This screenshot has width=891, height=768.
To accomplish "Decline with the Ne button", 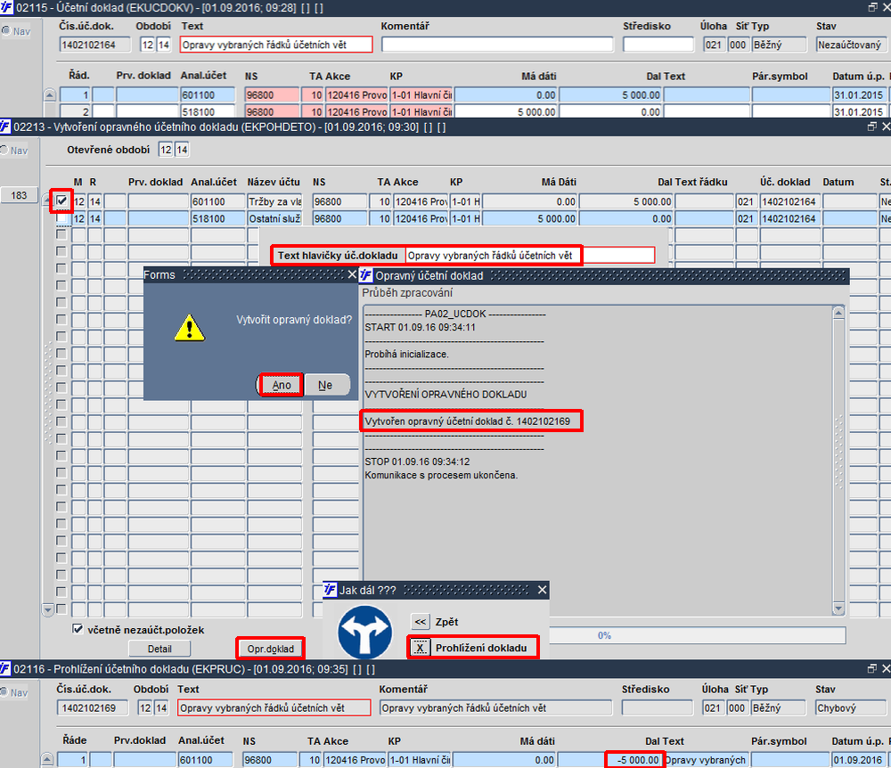I will coord(325,385).
